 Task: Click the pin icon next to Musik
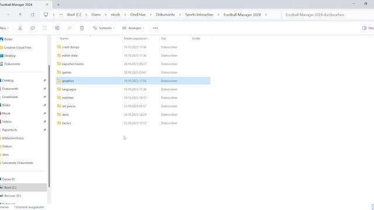[x=44, y=113]
